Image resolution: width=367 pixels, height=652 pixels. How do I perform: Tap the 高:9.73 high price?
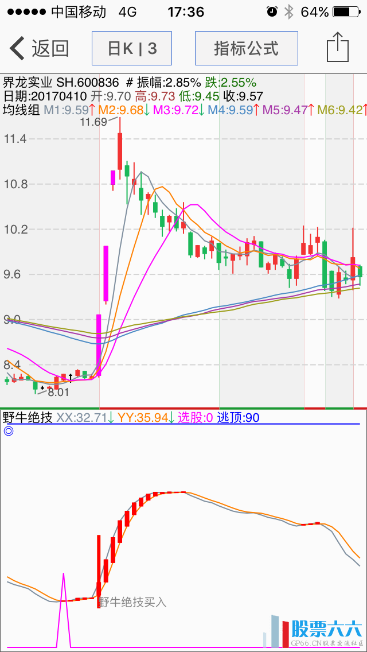155,96
